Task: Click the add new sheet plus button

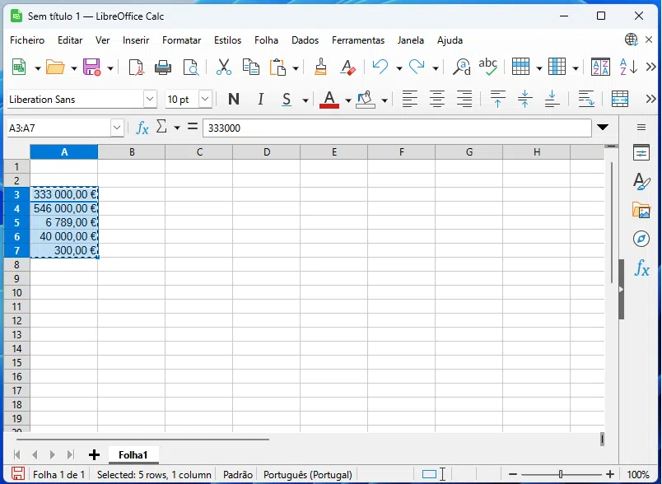Action: 94,454
